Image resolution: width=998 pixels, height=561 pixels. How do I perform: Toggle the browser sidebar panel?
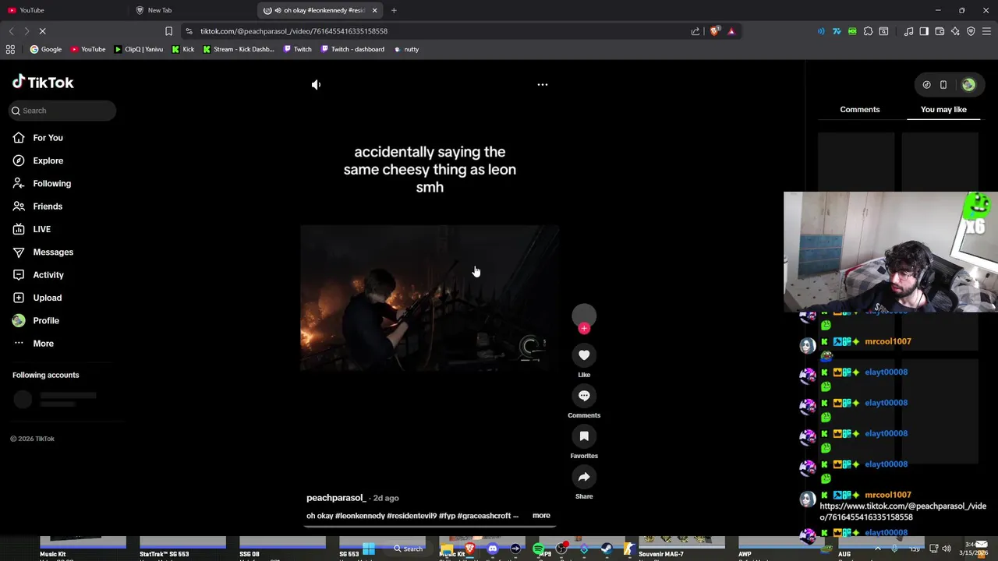(x=924, y=31)
